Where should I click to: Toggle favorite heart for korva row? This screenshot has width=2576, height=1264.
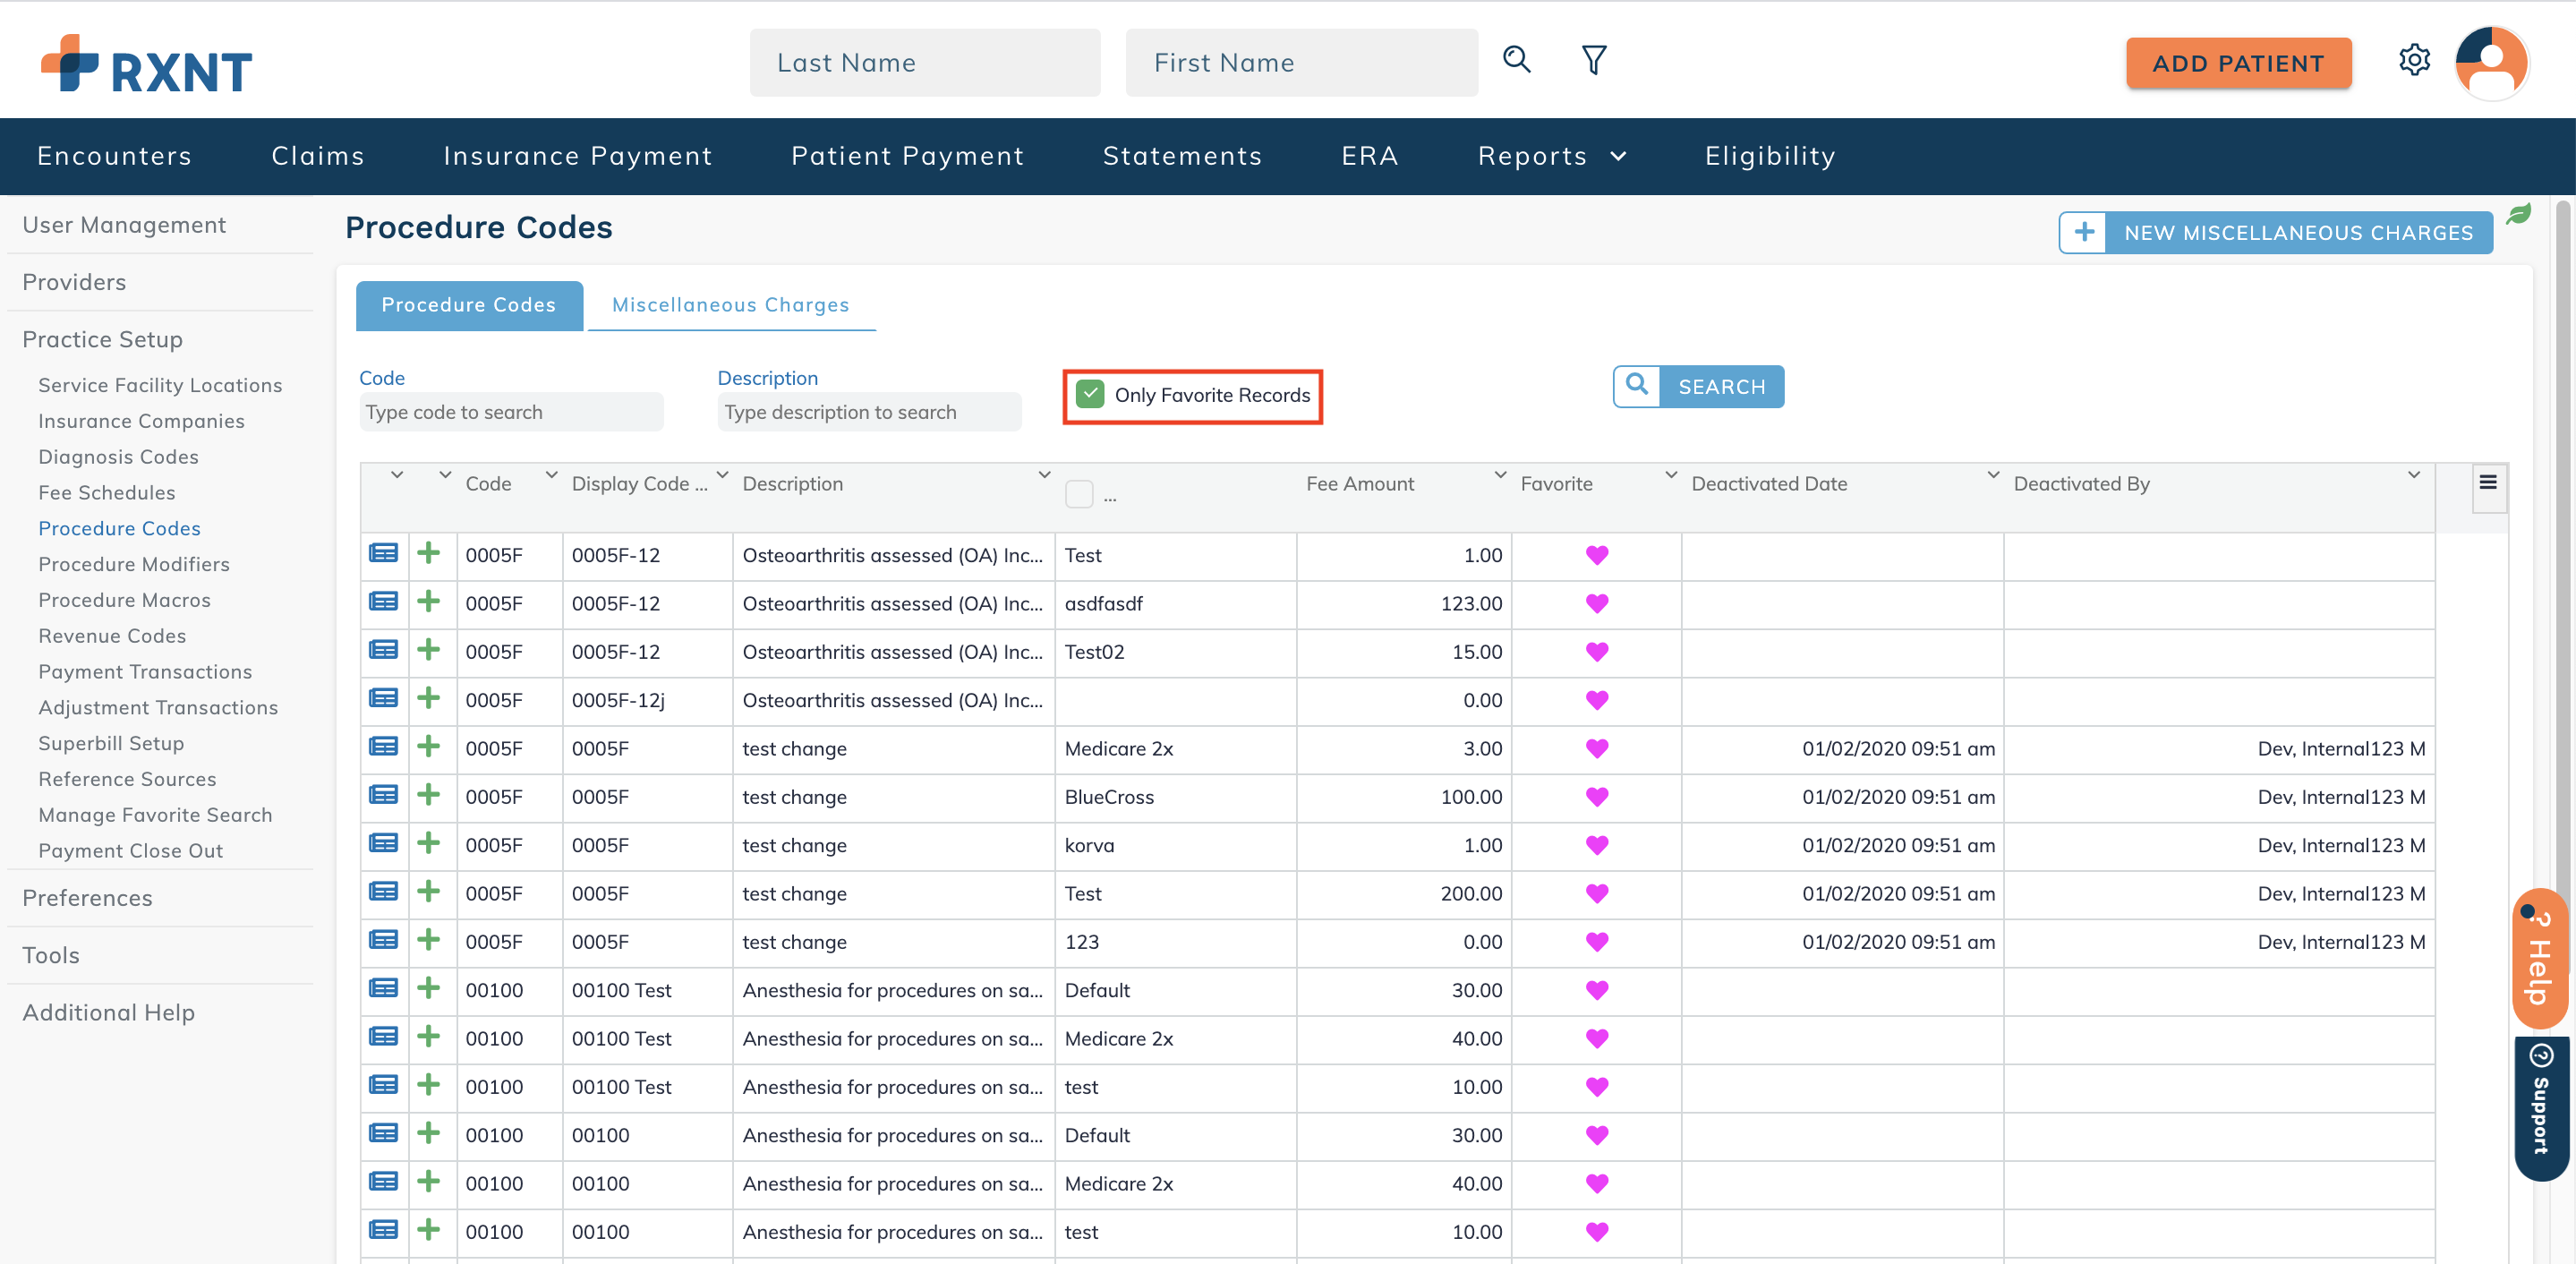pos(1596,845)
